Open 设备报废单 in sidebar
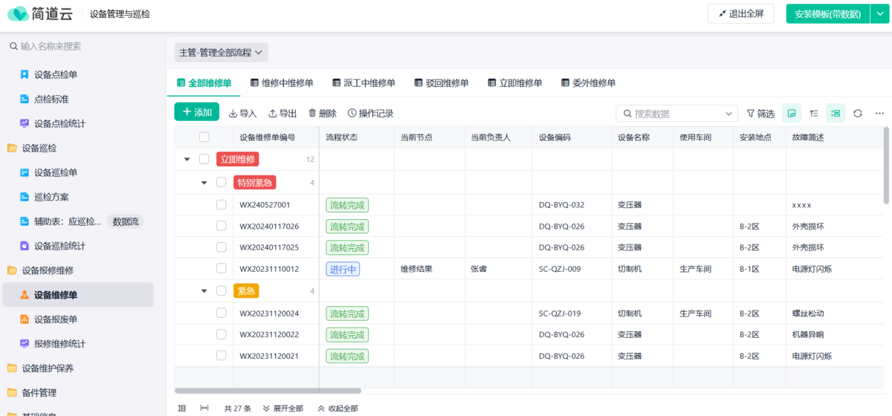The width and height of the screenshot is (892, 416). pyautogui.click(x=49, y=319)
